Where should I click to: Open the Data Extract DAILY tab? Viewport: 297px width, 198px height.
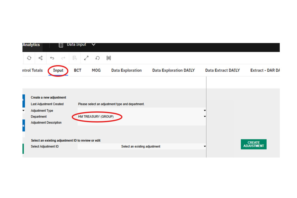pos(222,71)
